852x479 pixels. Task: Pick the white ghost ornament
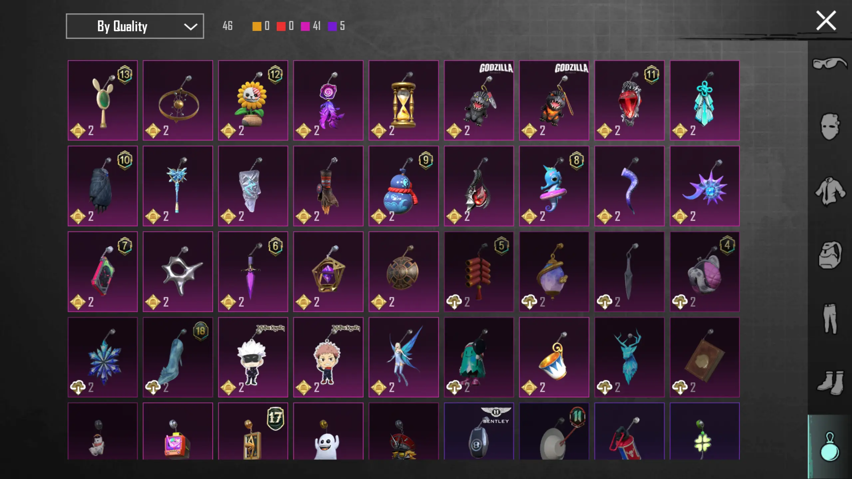(x=328, y=431)
